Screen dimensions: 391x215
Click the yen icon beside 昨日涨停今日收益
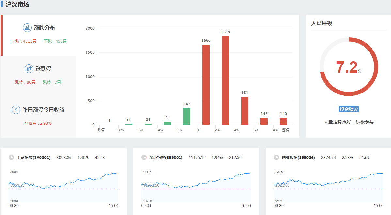[x=16, y=110]
